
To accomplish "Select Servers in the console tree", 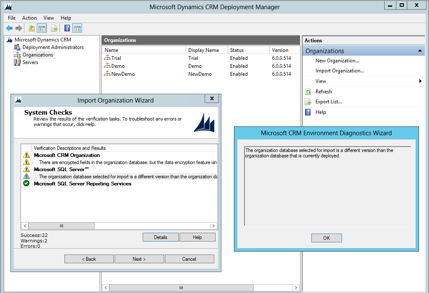I will (x=31, y=62).
